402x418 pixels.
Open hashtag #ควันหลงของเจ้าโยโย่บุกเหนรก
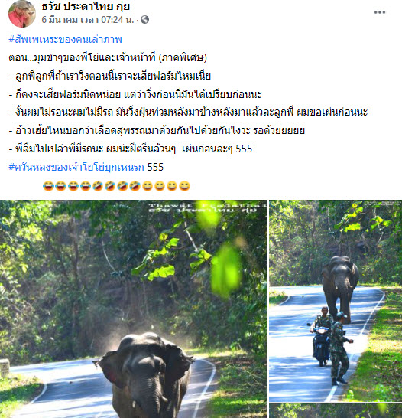[76, 167]
